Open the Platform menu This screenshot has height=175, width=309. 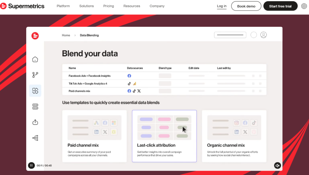63,6
